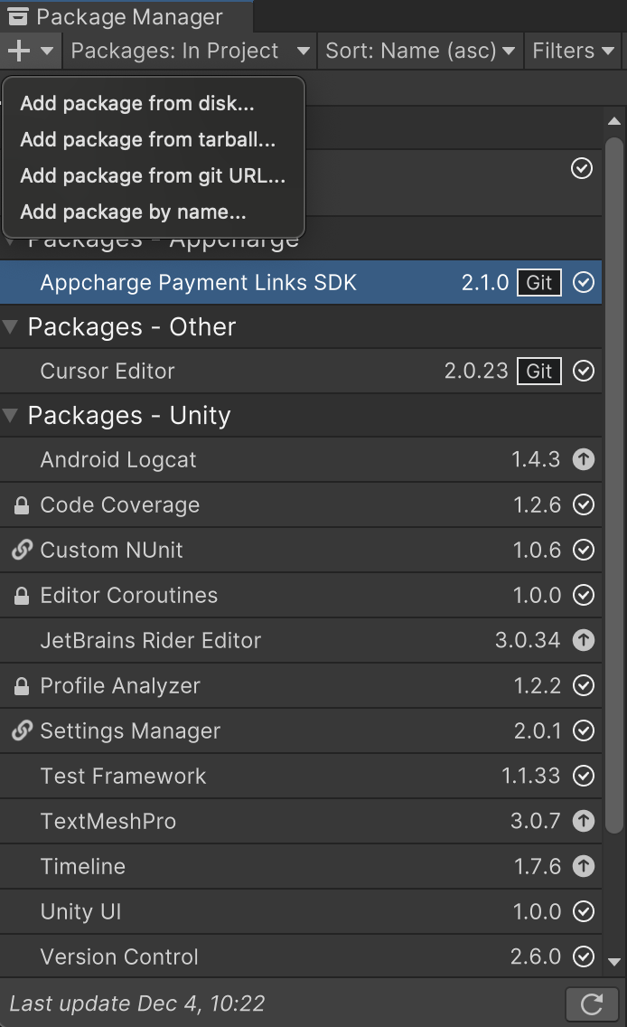The image size is (627, 1027).
Task: Choose Add package from disk...
Action: [x=154, y=103]
